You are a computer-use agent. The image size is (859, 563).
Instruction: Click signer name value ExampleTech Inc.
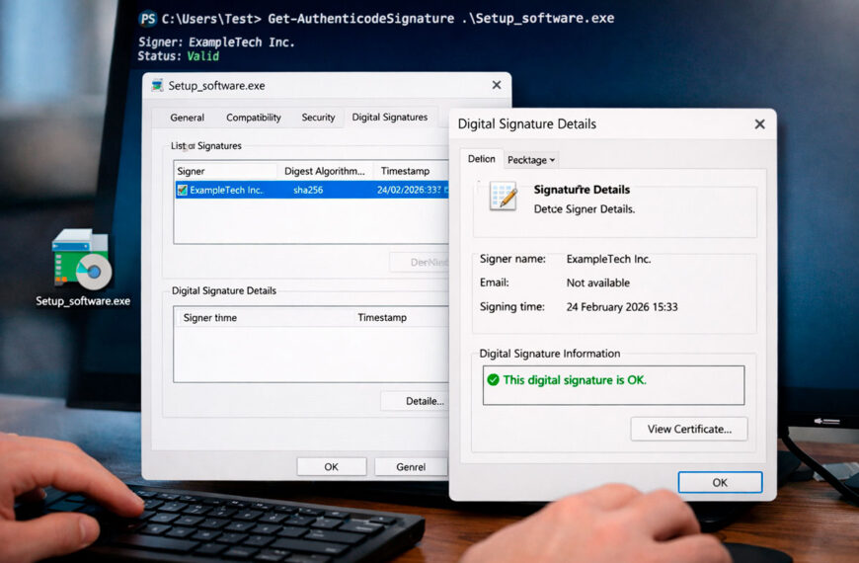608,260
